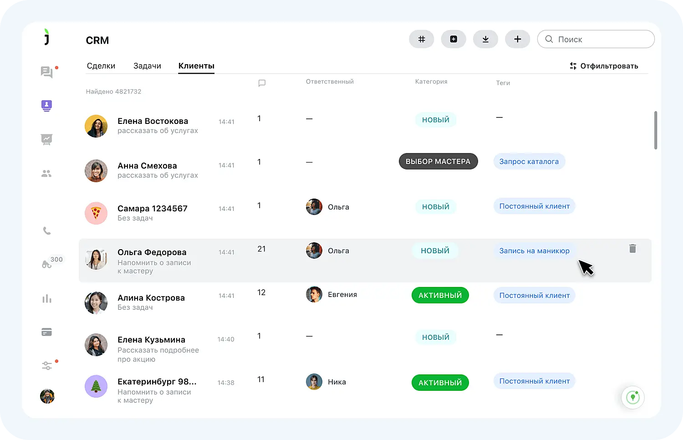Image resolution: width=683 pixels, height=440 pixels.
Task: Open the Отфильтровать filter options
Action: tap(604, 66)
